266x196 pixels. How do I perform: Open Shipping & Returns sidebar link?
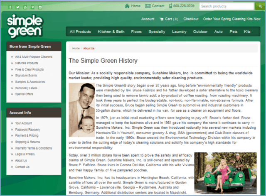pyautogui.click(x=27, y=142)
